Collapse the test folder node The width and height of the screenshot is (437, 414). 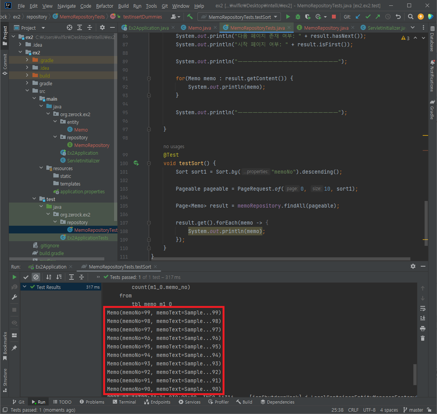(34, 199)
